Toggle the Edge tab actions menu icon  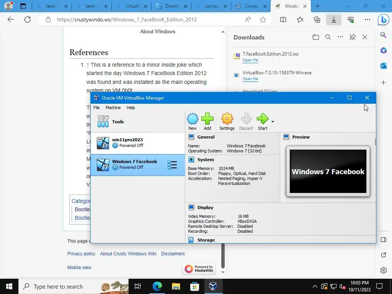click(23, 6)
